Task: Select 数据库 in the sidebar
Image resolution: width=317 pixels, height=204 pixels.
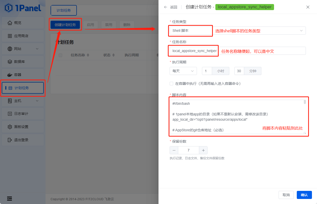Action: point(23,62)
